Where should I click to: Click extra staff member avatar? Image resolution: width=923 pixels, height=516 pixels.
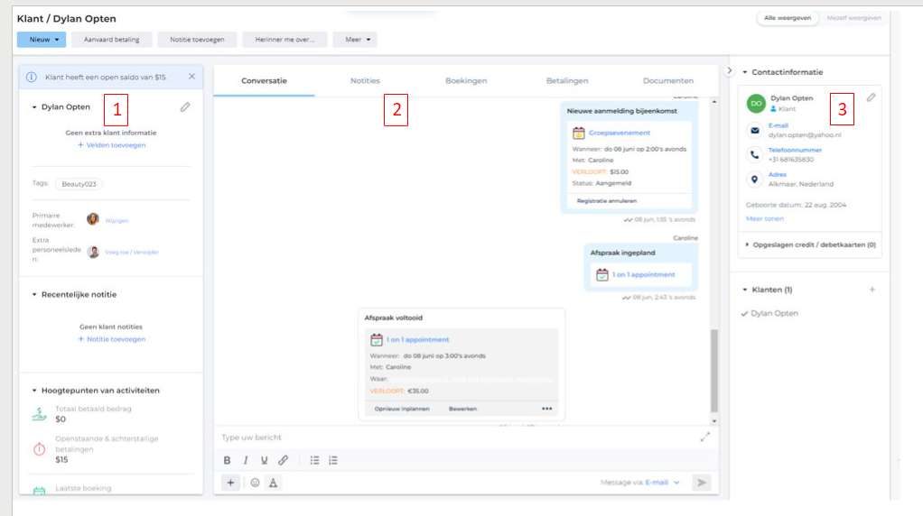tap(93, 252)
